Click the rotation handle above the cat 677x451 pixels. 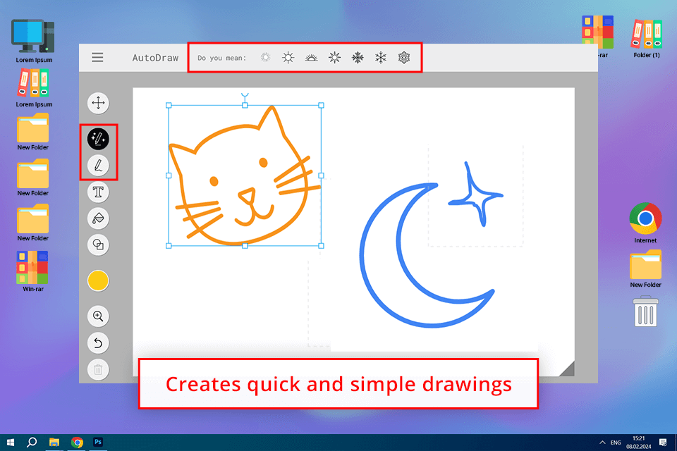245,95
